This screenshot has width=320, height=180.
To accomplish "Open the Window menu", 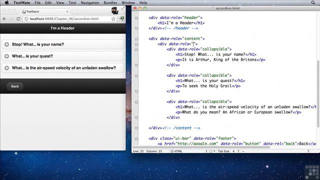I will 128,2.
